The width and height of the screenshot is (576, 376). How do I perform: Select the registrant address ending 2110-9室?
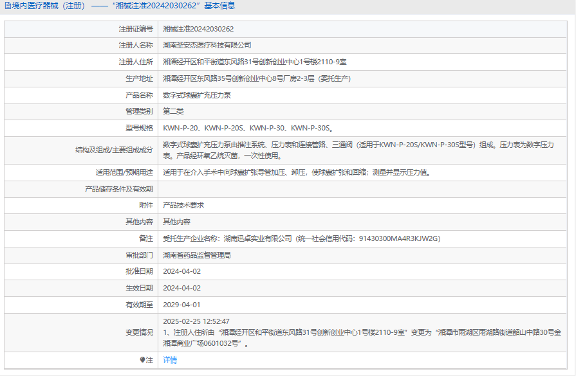click(255, 62)
